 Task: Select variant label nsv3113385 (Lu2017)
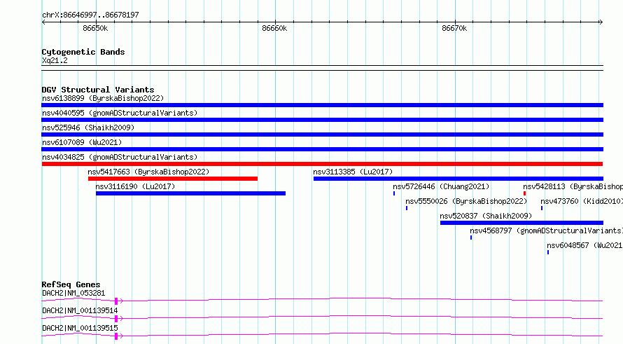(x=353, y=172)
